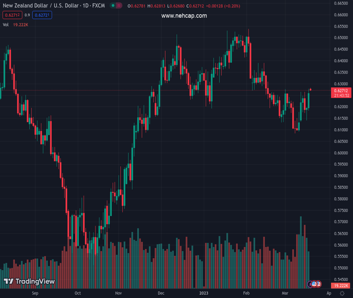Toggle the market status indicator pill

pyautogui.click(x=116, y=6)
